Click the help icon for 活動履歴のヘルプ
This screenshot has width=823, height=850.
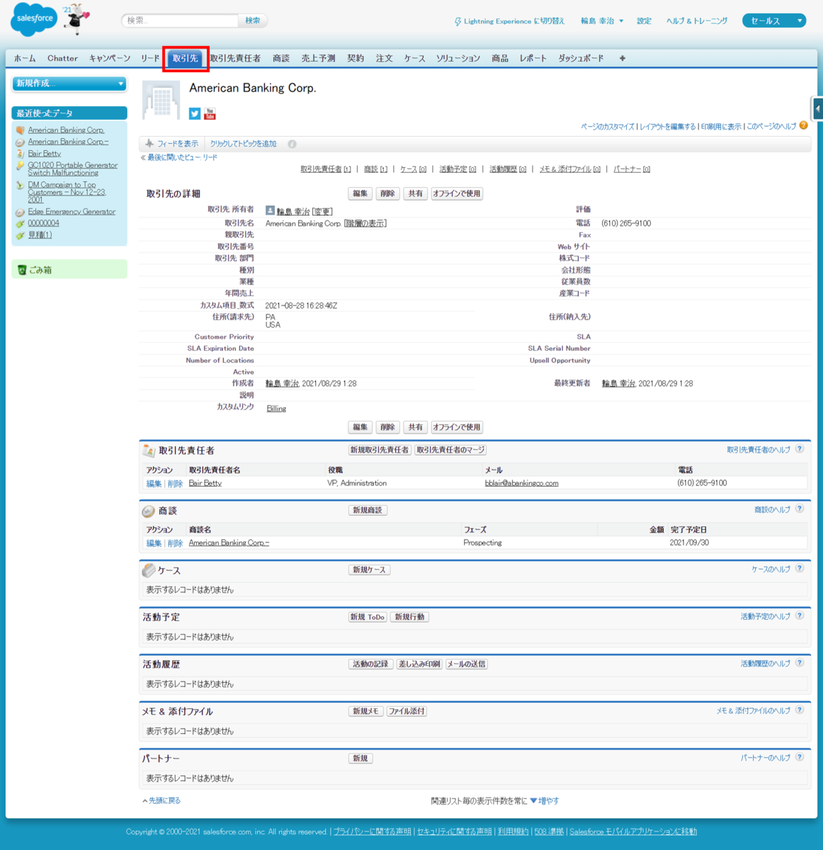tap(800, 663)
